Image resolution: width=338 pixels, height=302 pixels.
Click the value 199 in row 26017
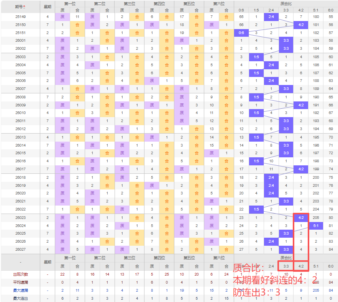[x=316, y=169]
